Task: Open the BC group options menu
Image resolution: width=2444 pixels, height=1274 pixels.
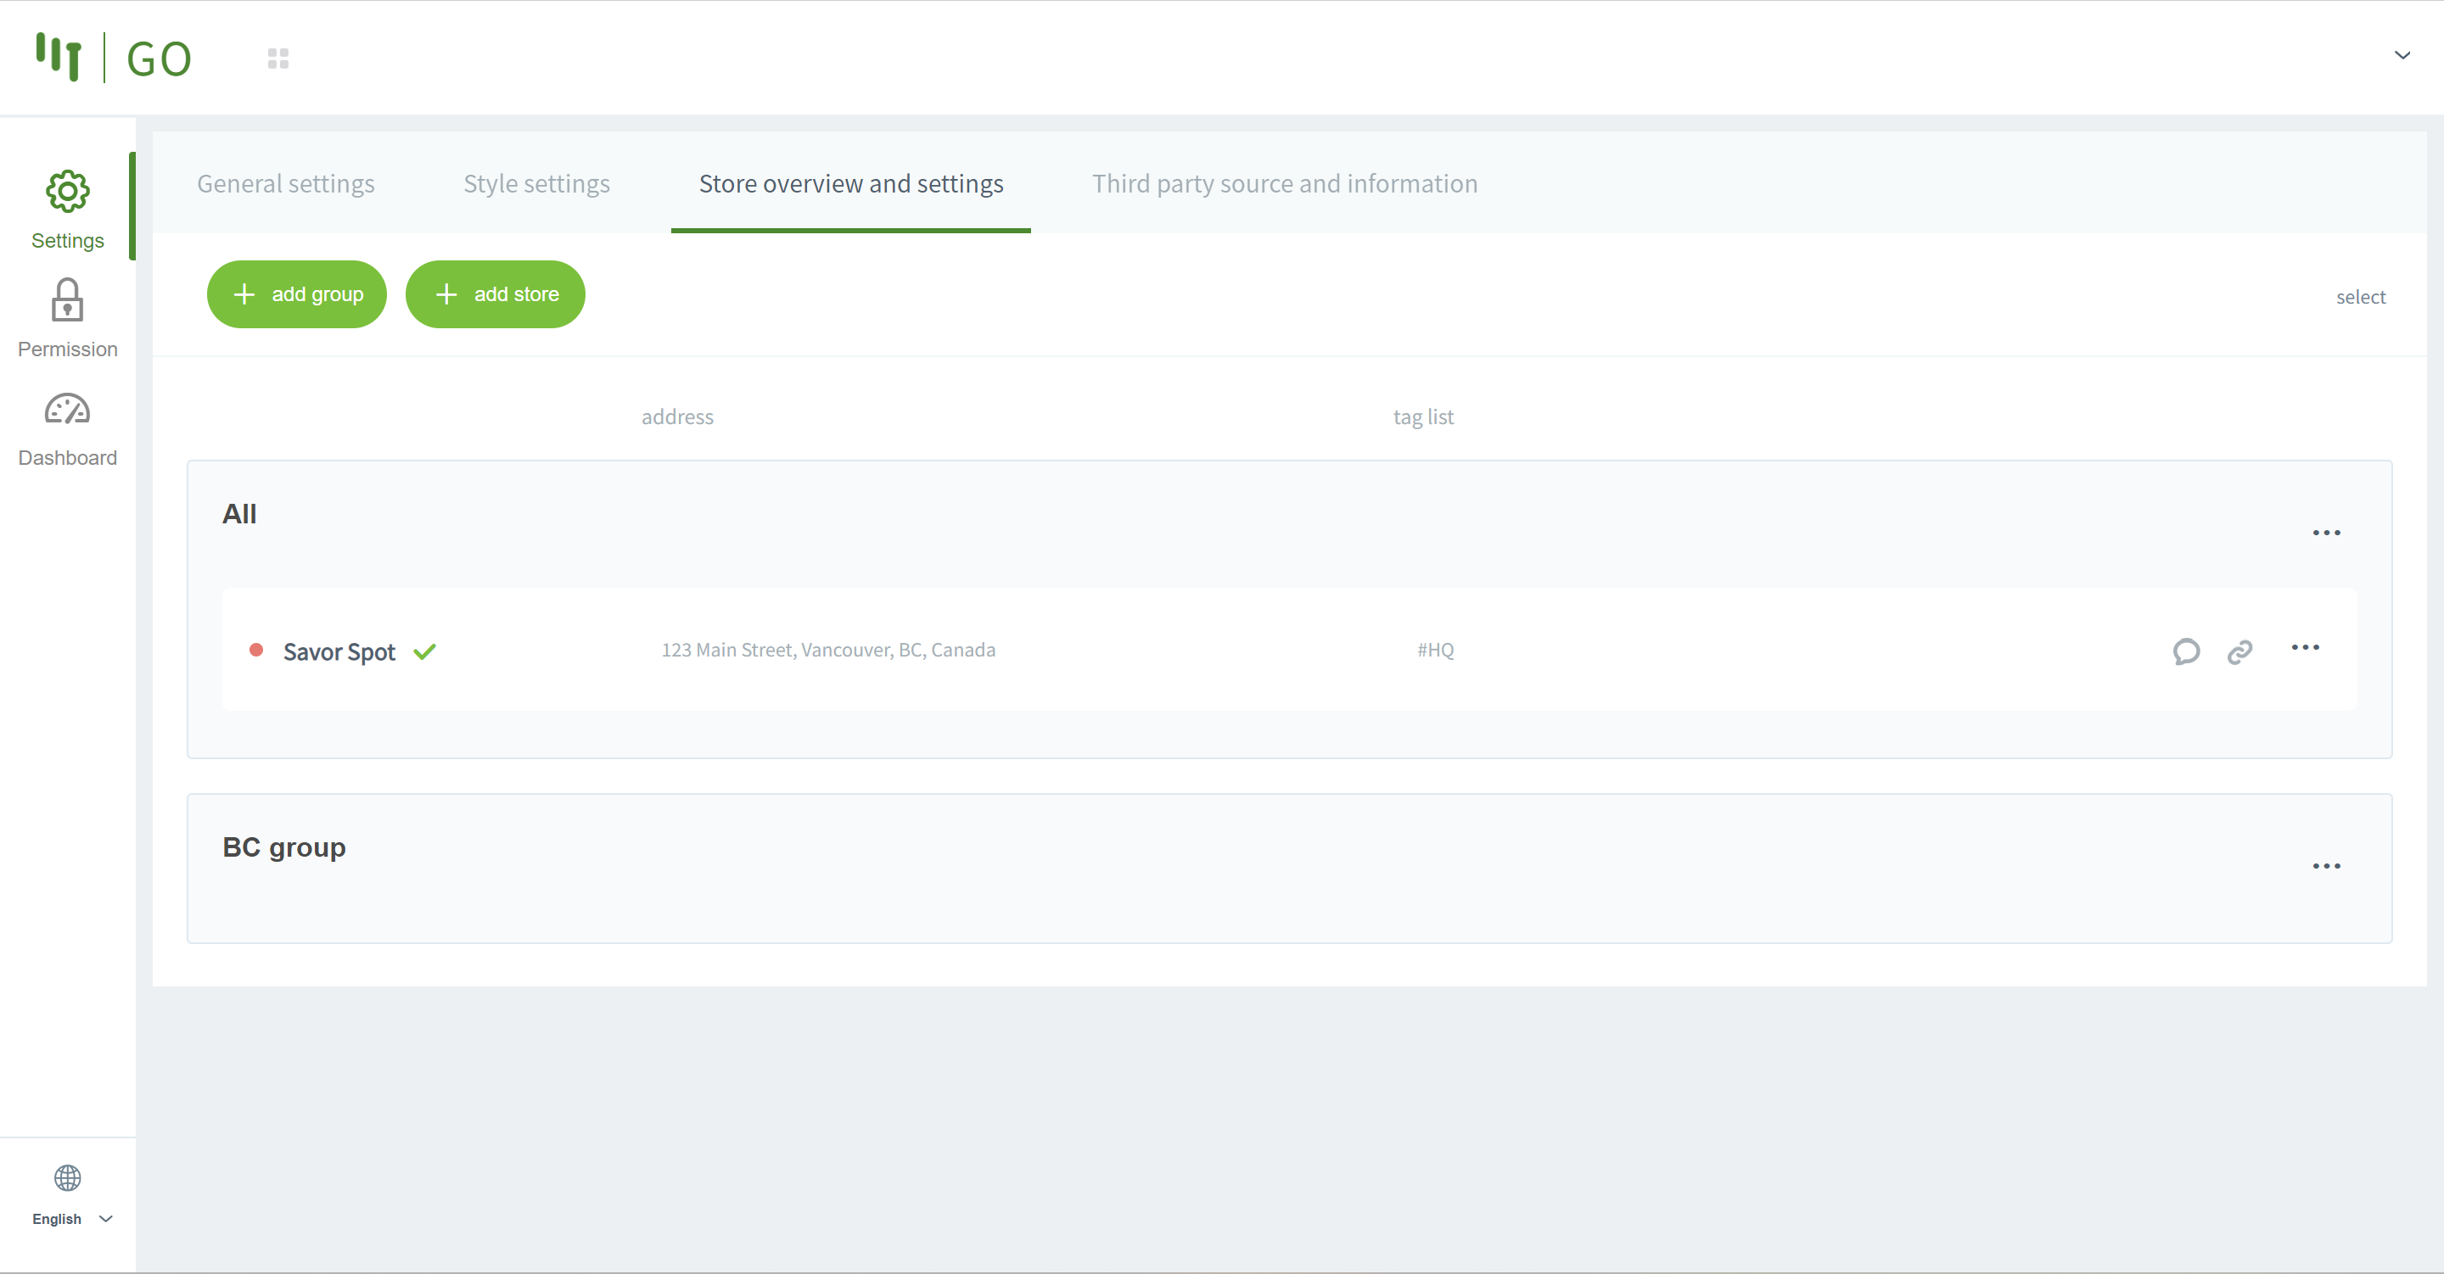Action: click(x=2325, y=866)
